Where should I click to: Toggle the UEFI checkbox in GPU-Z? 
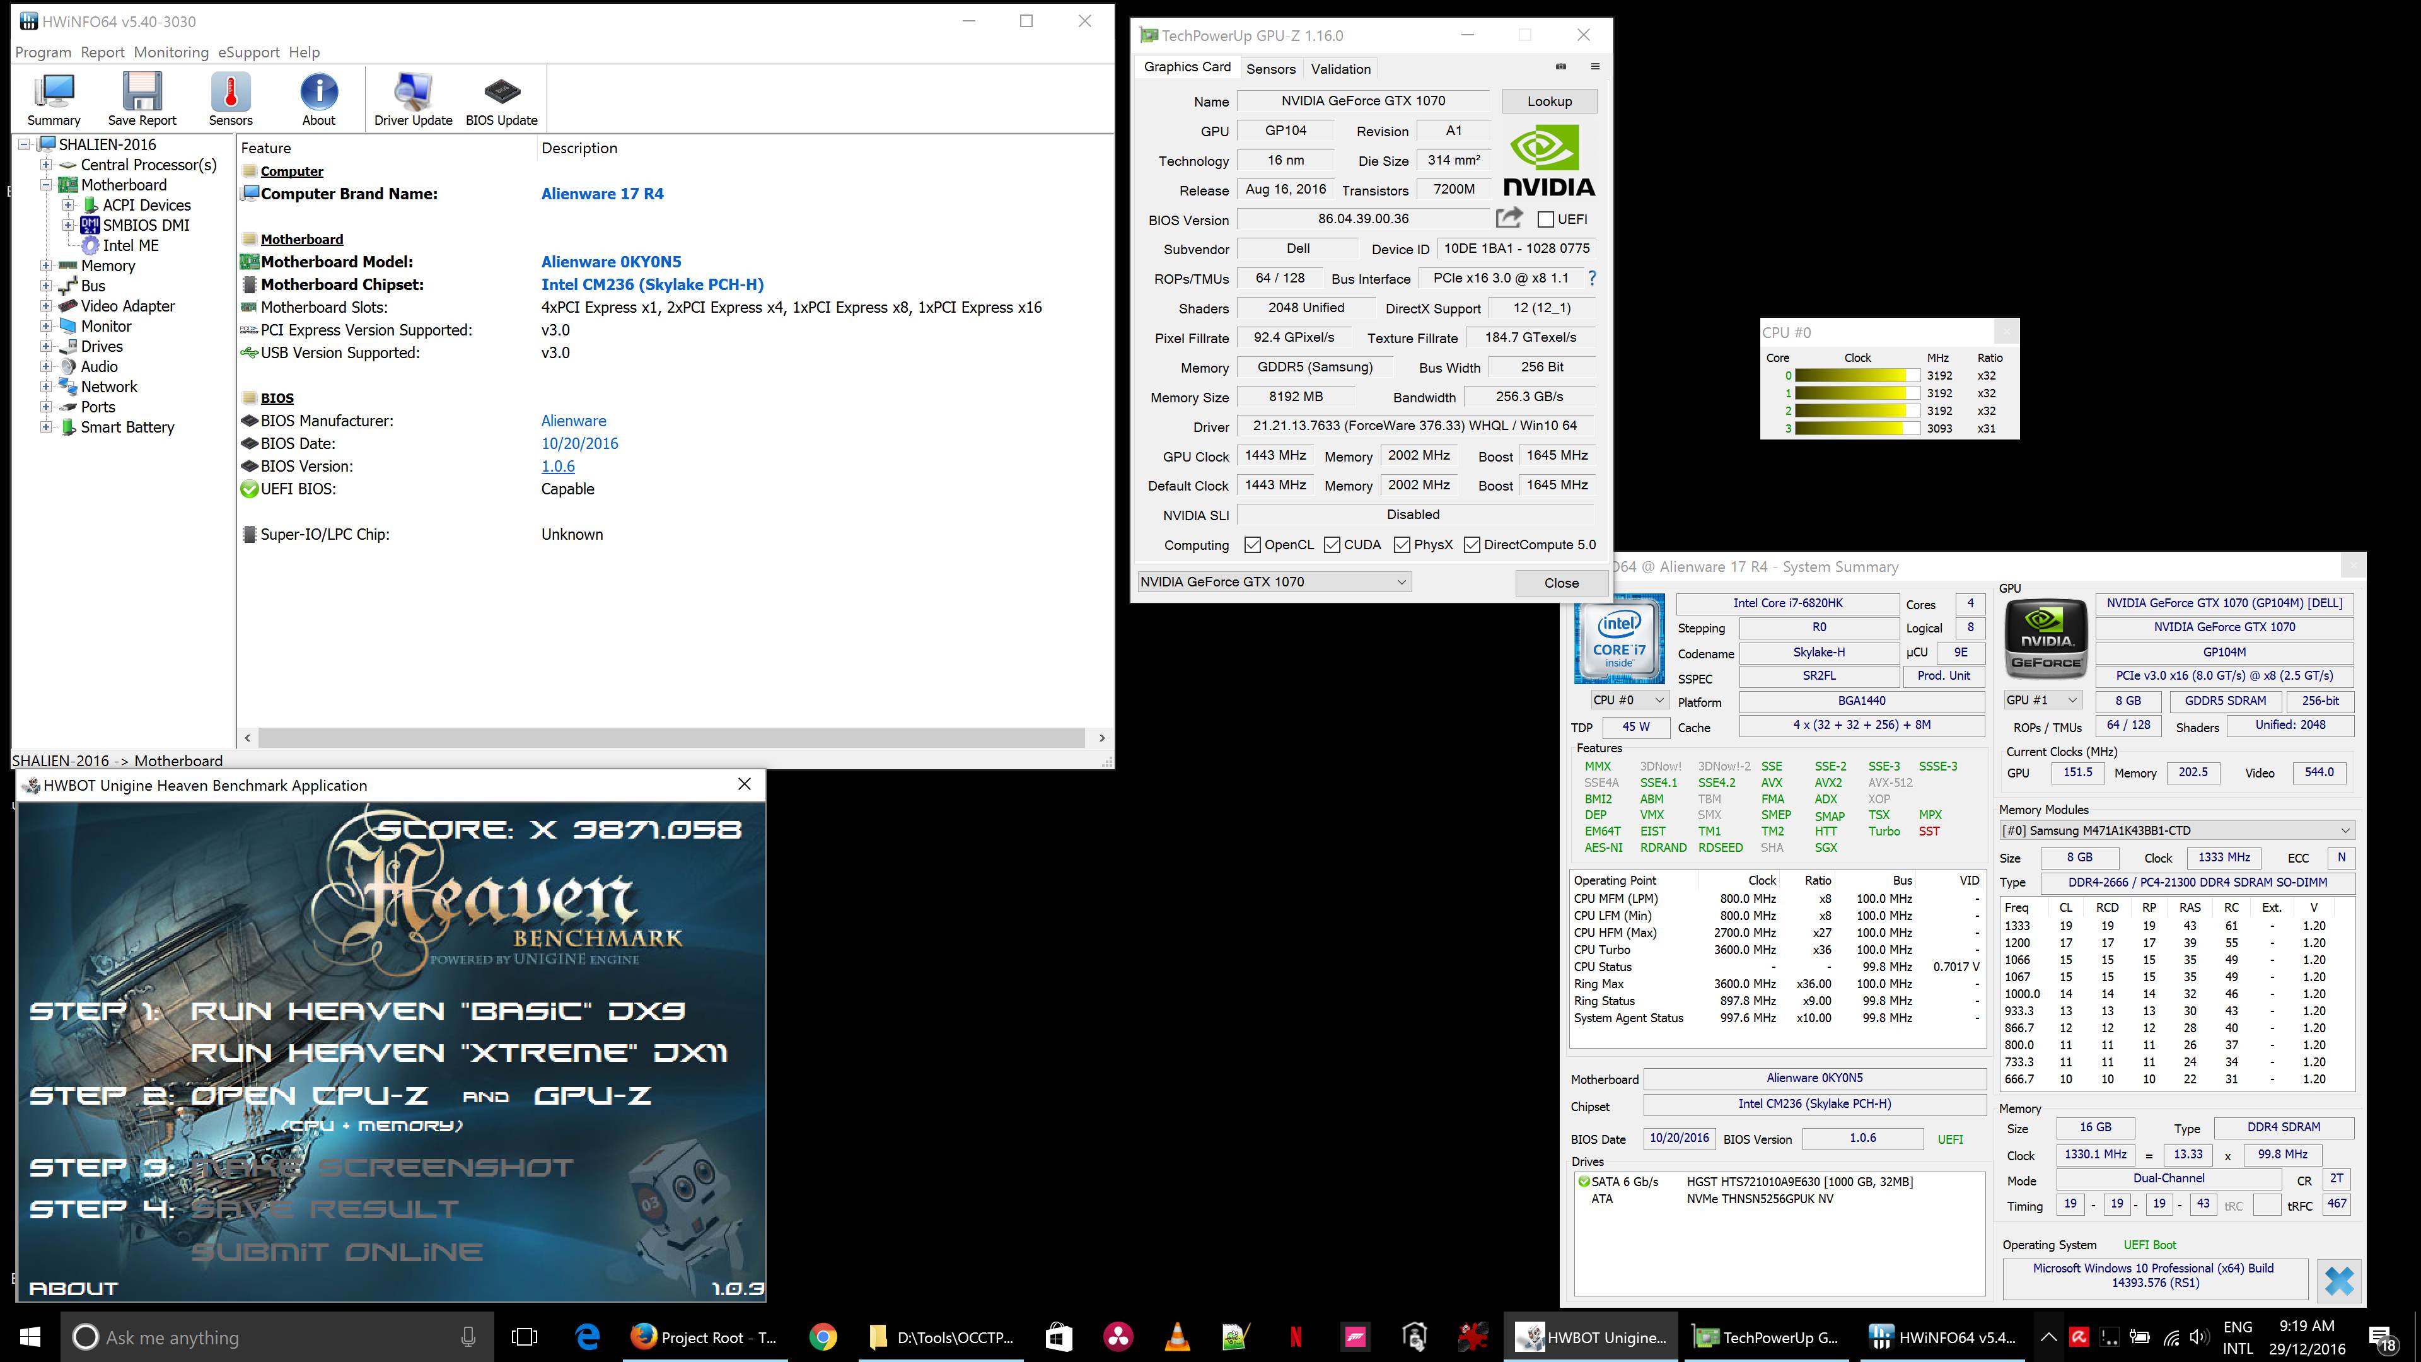1545,219
